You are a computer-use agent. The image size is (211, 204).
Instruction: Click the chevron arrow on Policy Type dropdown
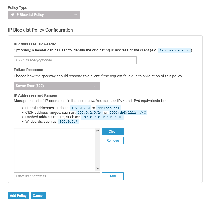coord(76,15)
